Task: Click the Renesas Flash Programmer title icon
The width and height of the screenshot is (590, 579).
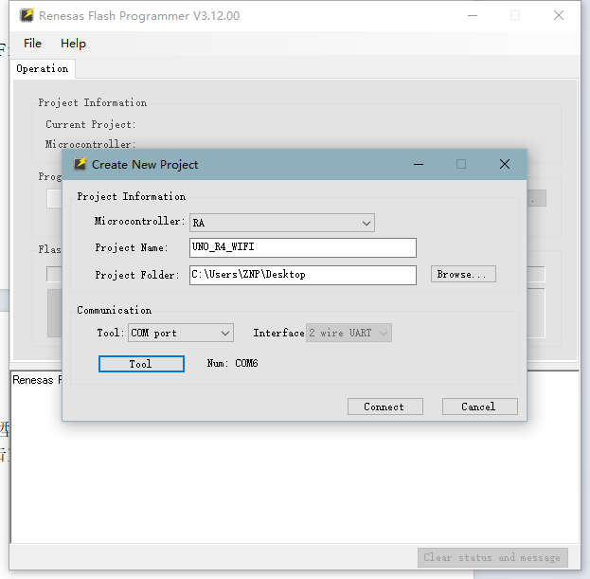Action: (x=27, y=15)
